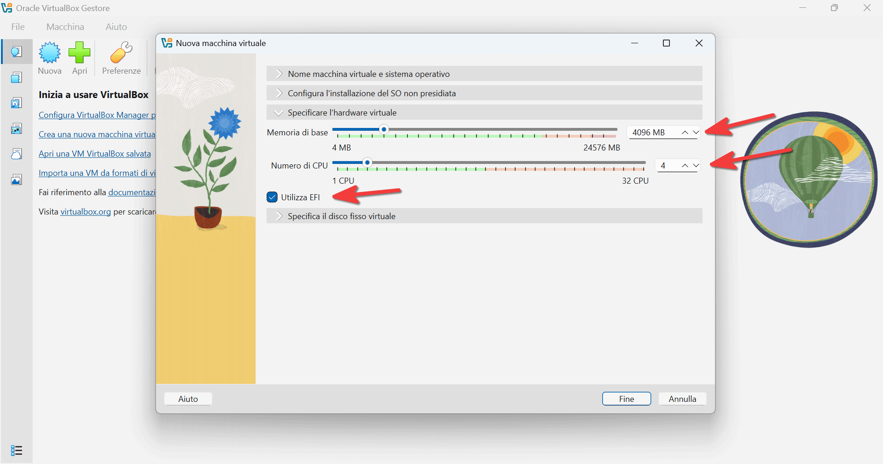This screenshot has height=464, width=883.
Task: Select the fourth sidebar icon
Action: coord(17,128)
